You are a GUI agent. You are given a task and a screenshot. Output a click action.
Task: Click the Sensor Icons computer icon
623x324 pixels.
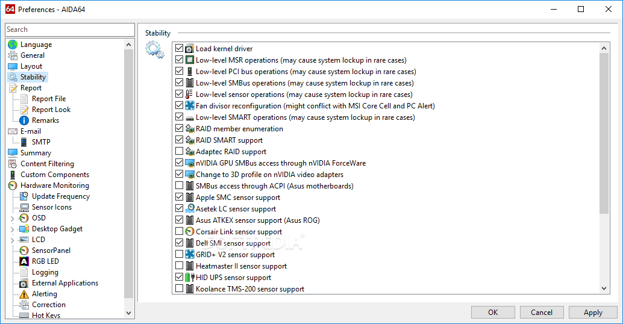[x=24, y=207]
